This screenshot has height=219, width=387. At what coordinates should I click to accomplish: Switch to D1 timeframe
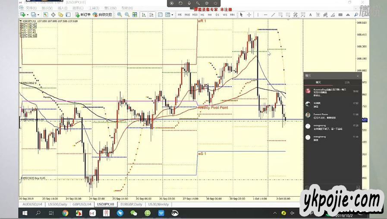tap(217, 15)
